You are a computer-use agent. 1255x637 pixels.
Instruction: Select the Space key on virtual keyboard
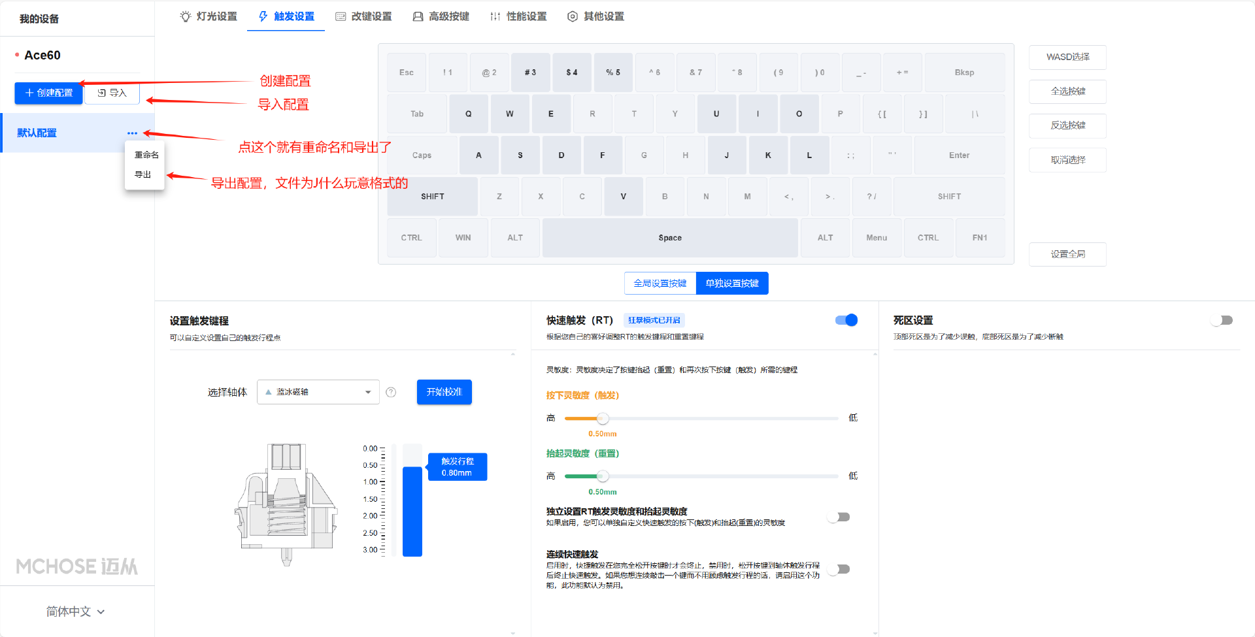670,238
